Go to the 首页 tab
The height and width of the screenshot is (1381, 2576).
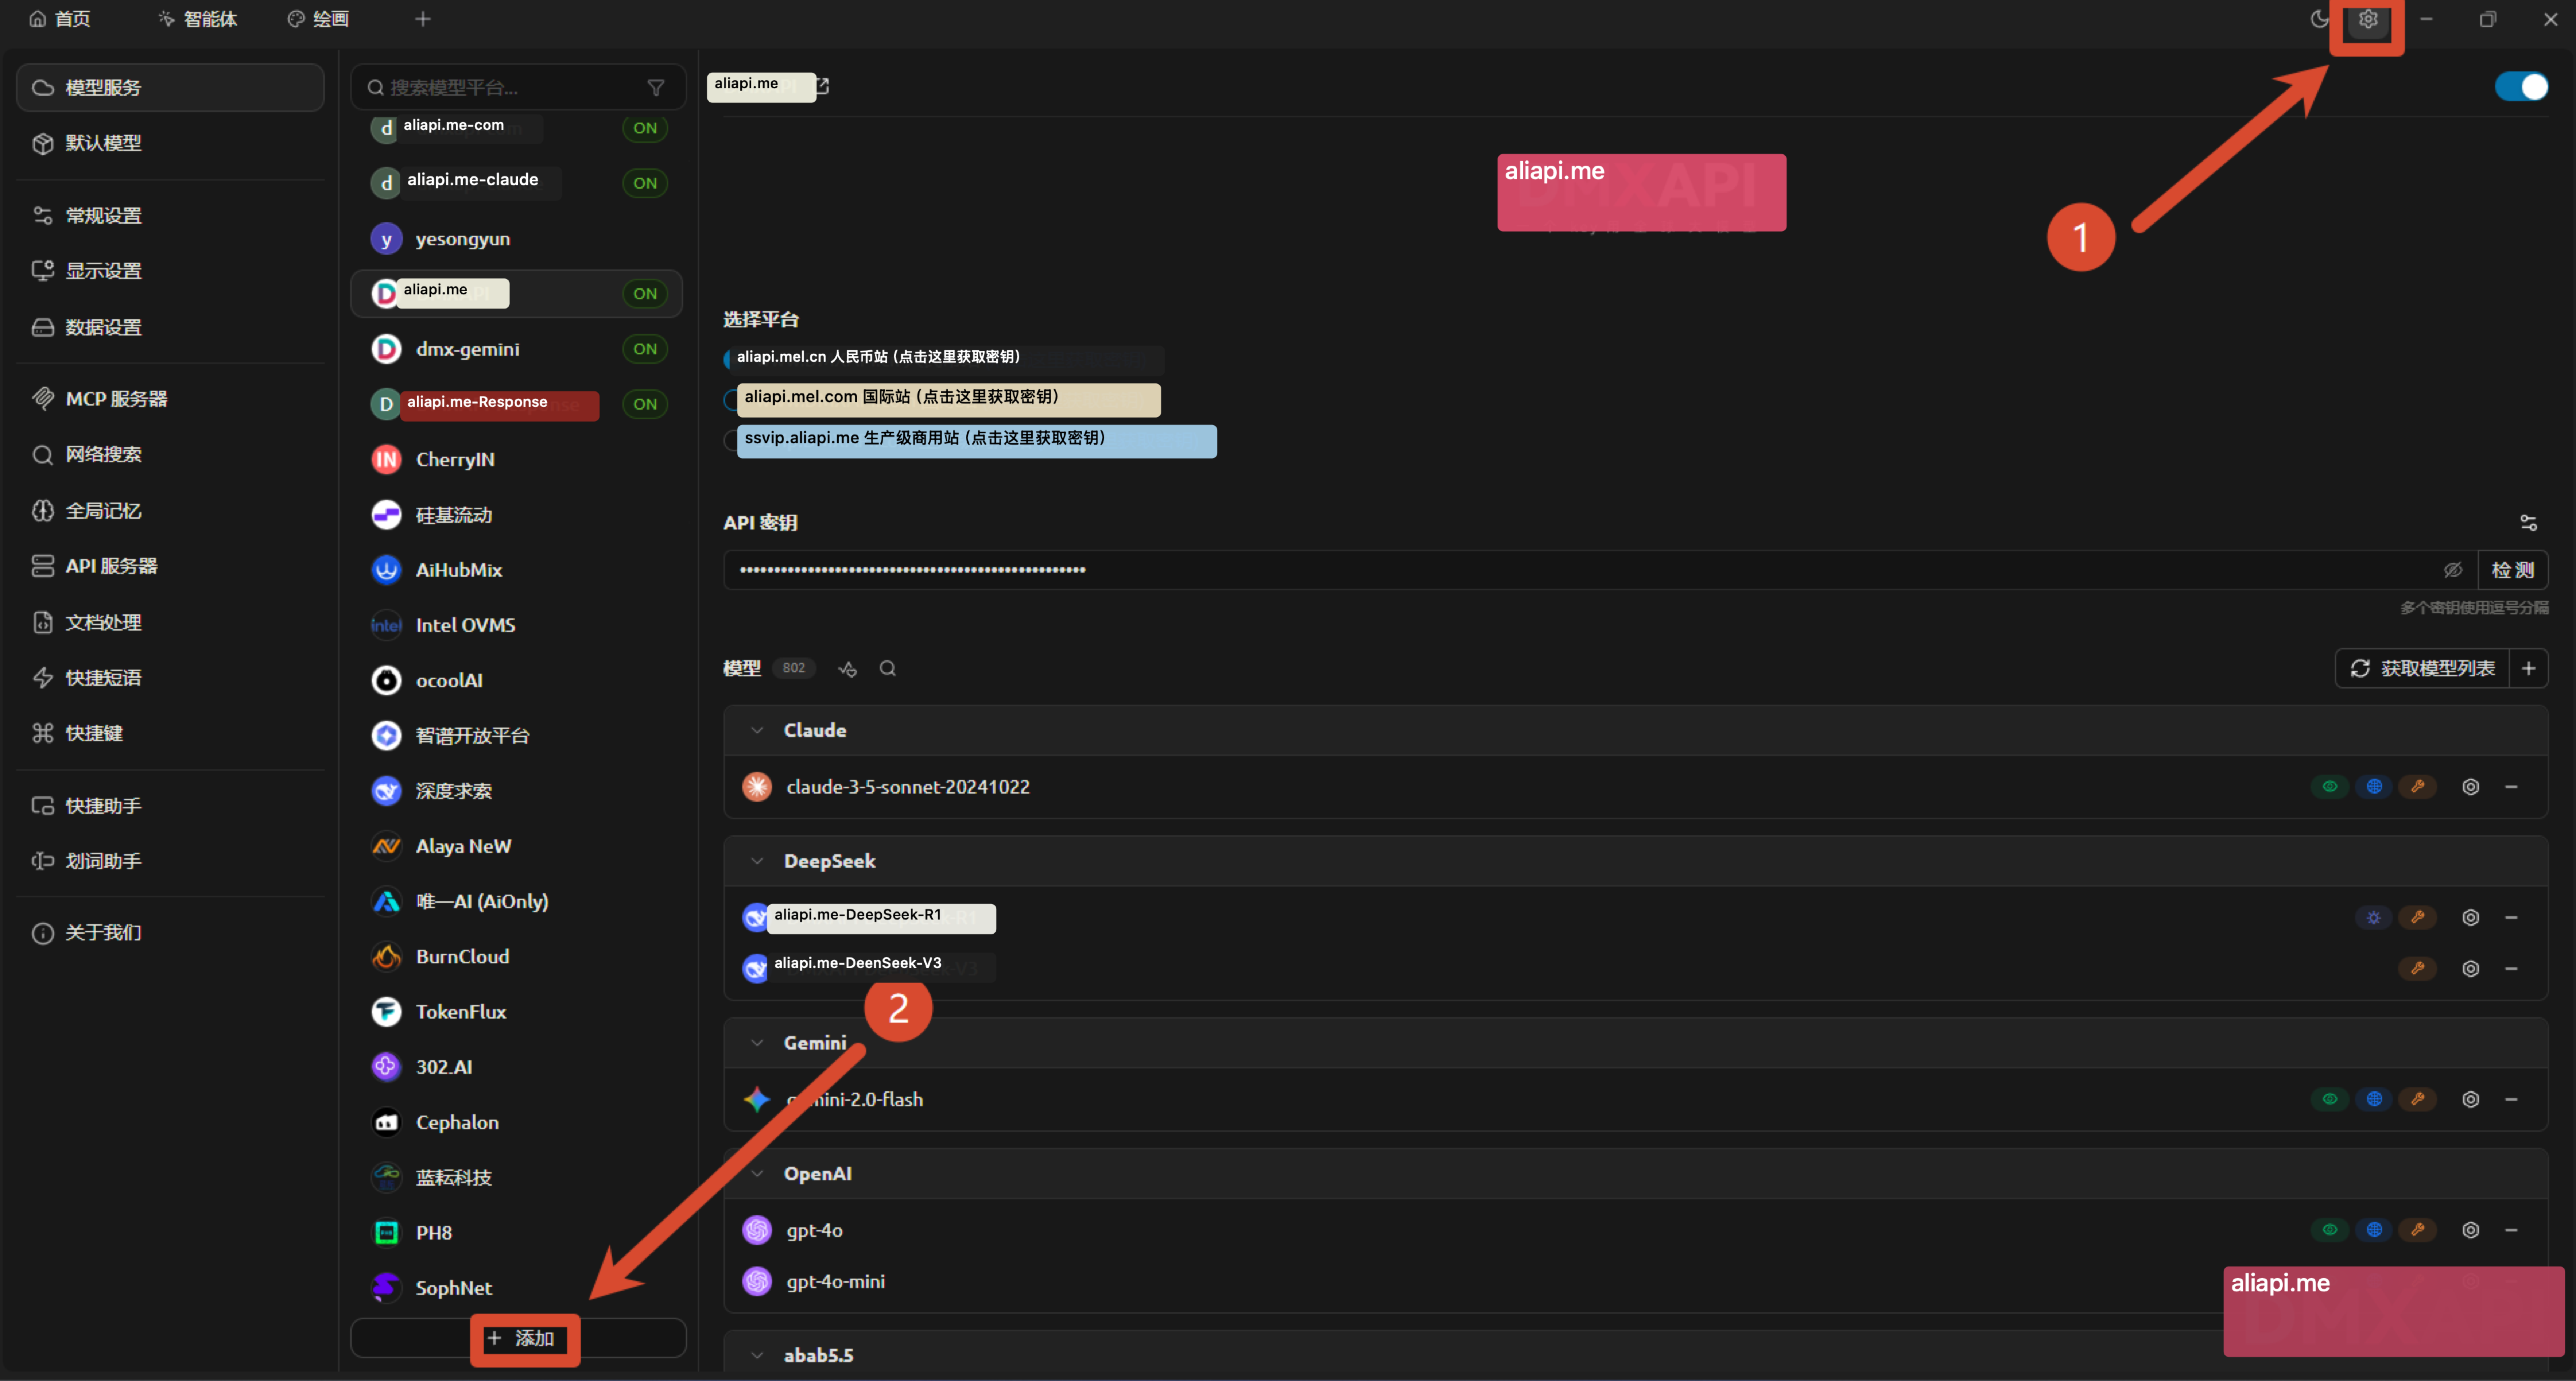[60, 19]
